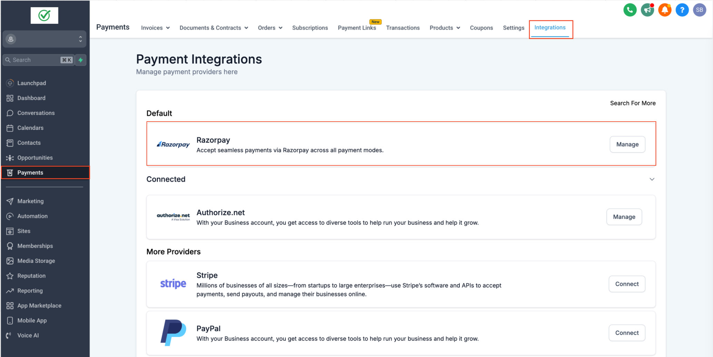Open the orange notifications bell
The image size is (713, 357).
click(665, 10)
